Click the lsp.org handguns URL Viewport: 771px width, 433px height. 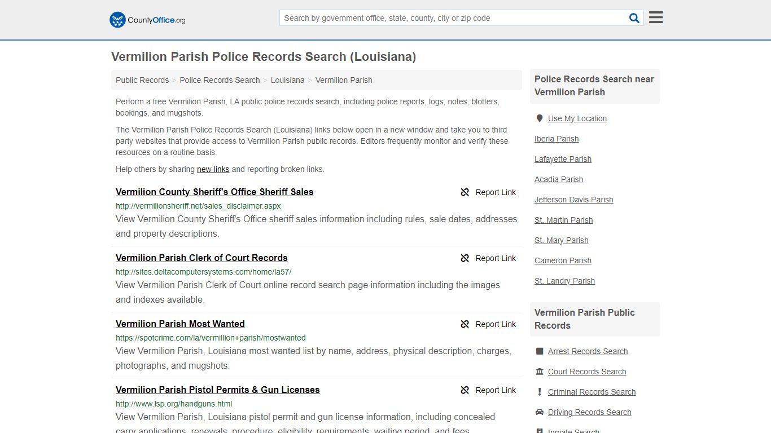click(x=174, y=404)
